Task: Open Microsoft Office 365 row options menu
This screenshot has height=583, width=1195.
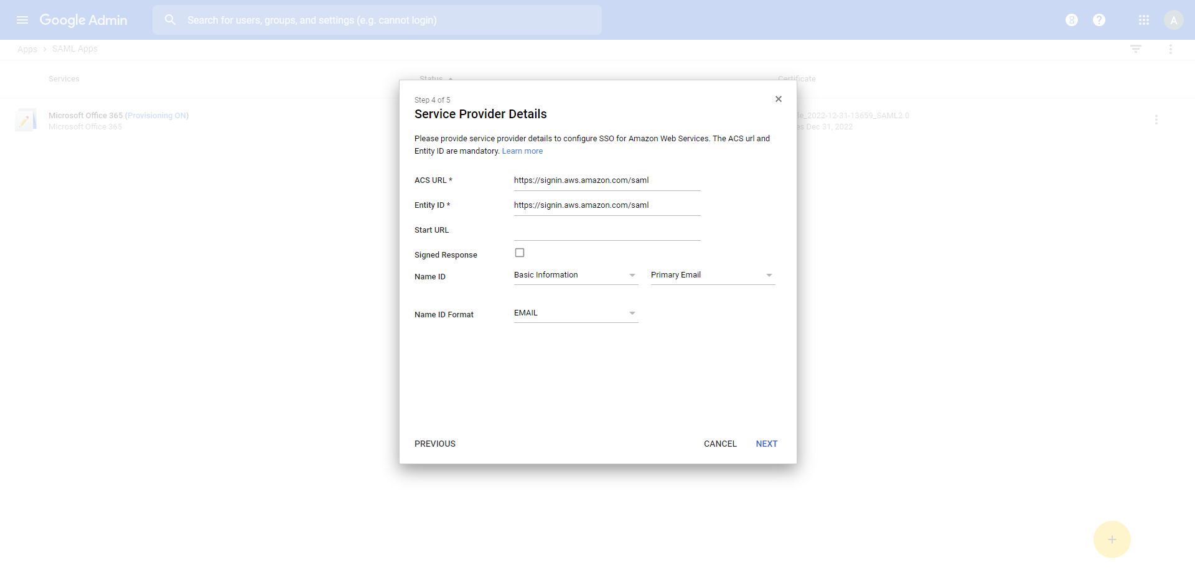Action: pyautogui.click(x=1156, y=119)
